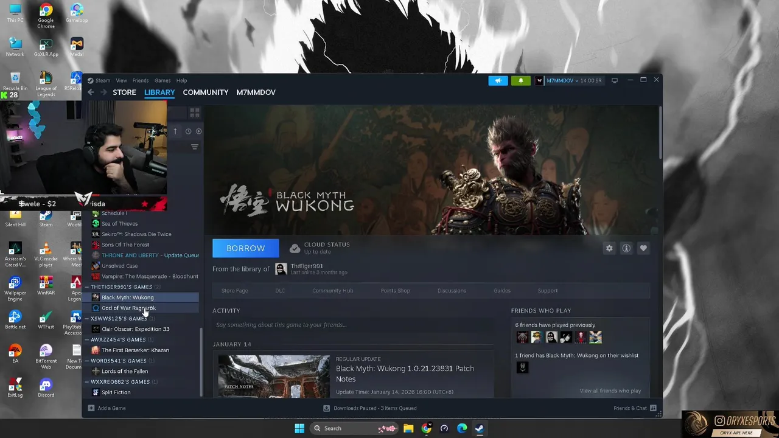Click the Add a Game plus icon
779x438 pixels.
[x=91, y=408]
